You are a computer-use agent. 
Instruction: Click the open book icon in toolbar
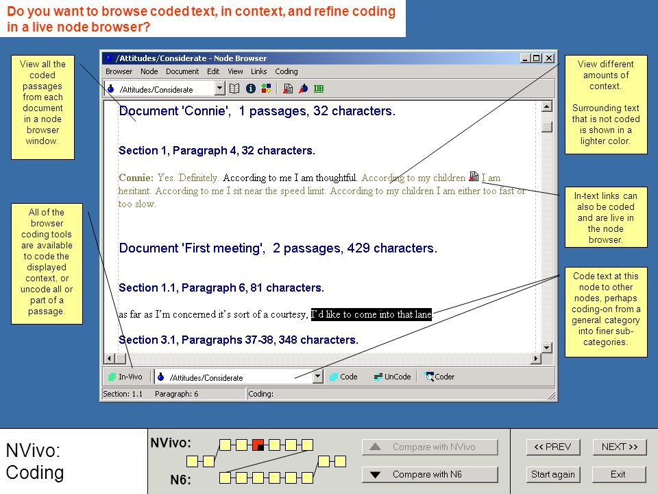pyautogui.click(x=234, y=89)
